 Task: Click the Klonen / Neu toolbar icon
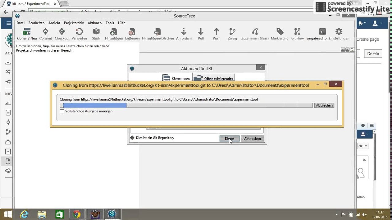coord(27,34)
